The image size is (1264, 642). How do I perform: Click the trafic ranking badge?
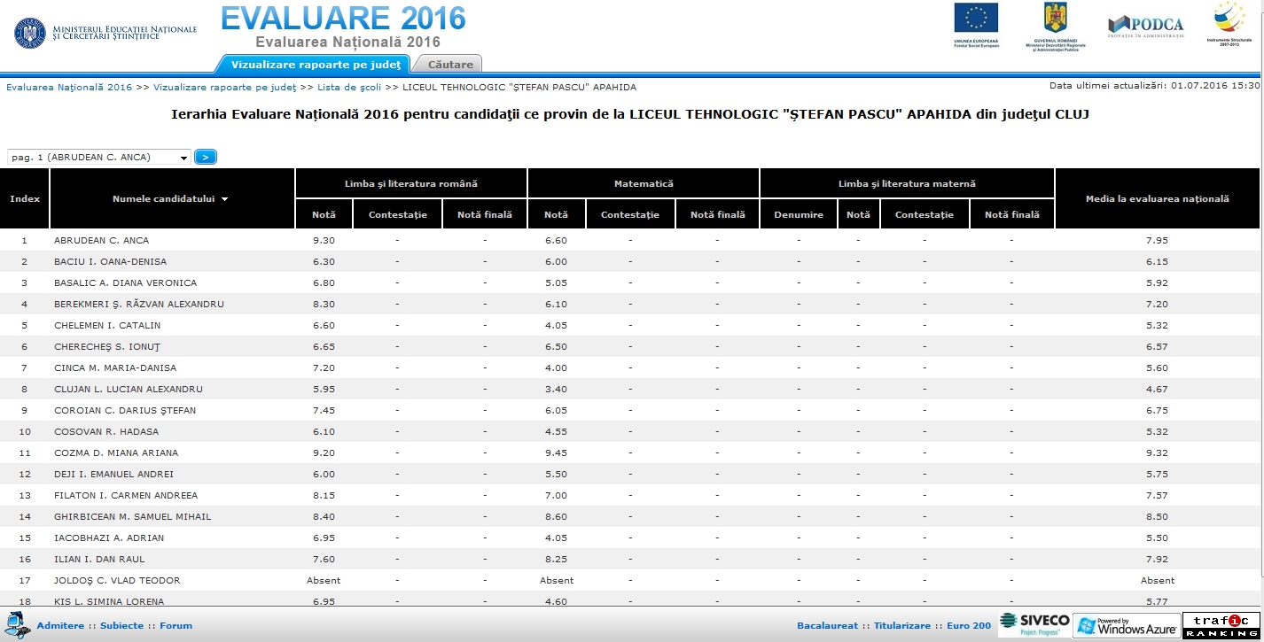click(x=1221, y=625)
